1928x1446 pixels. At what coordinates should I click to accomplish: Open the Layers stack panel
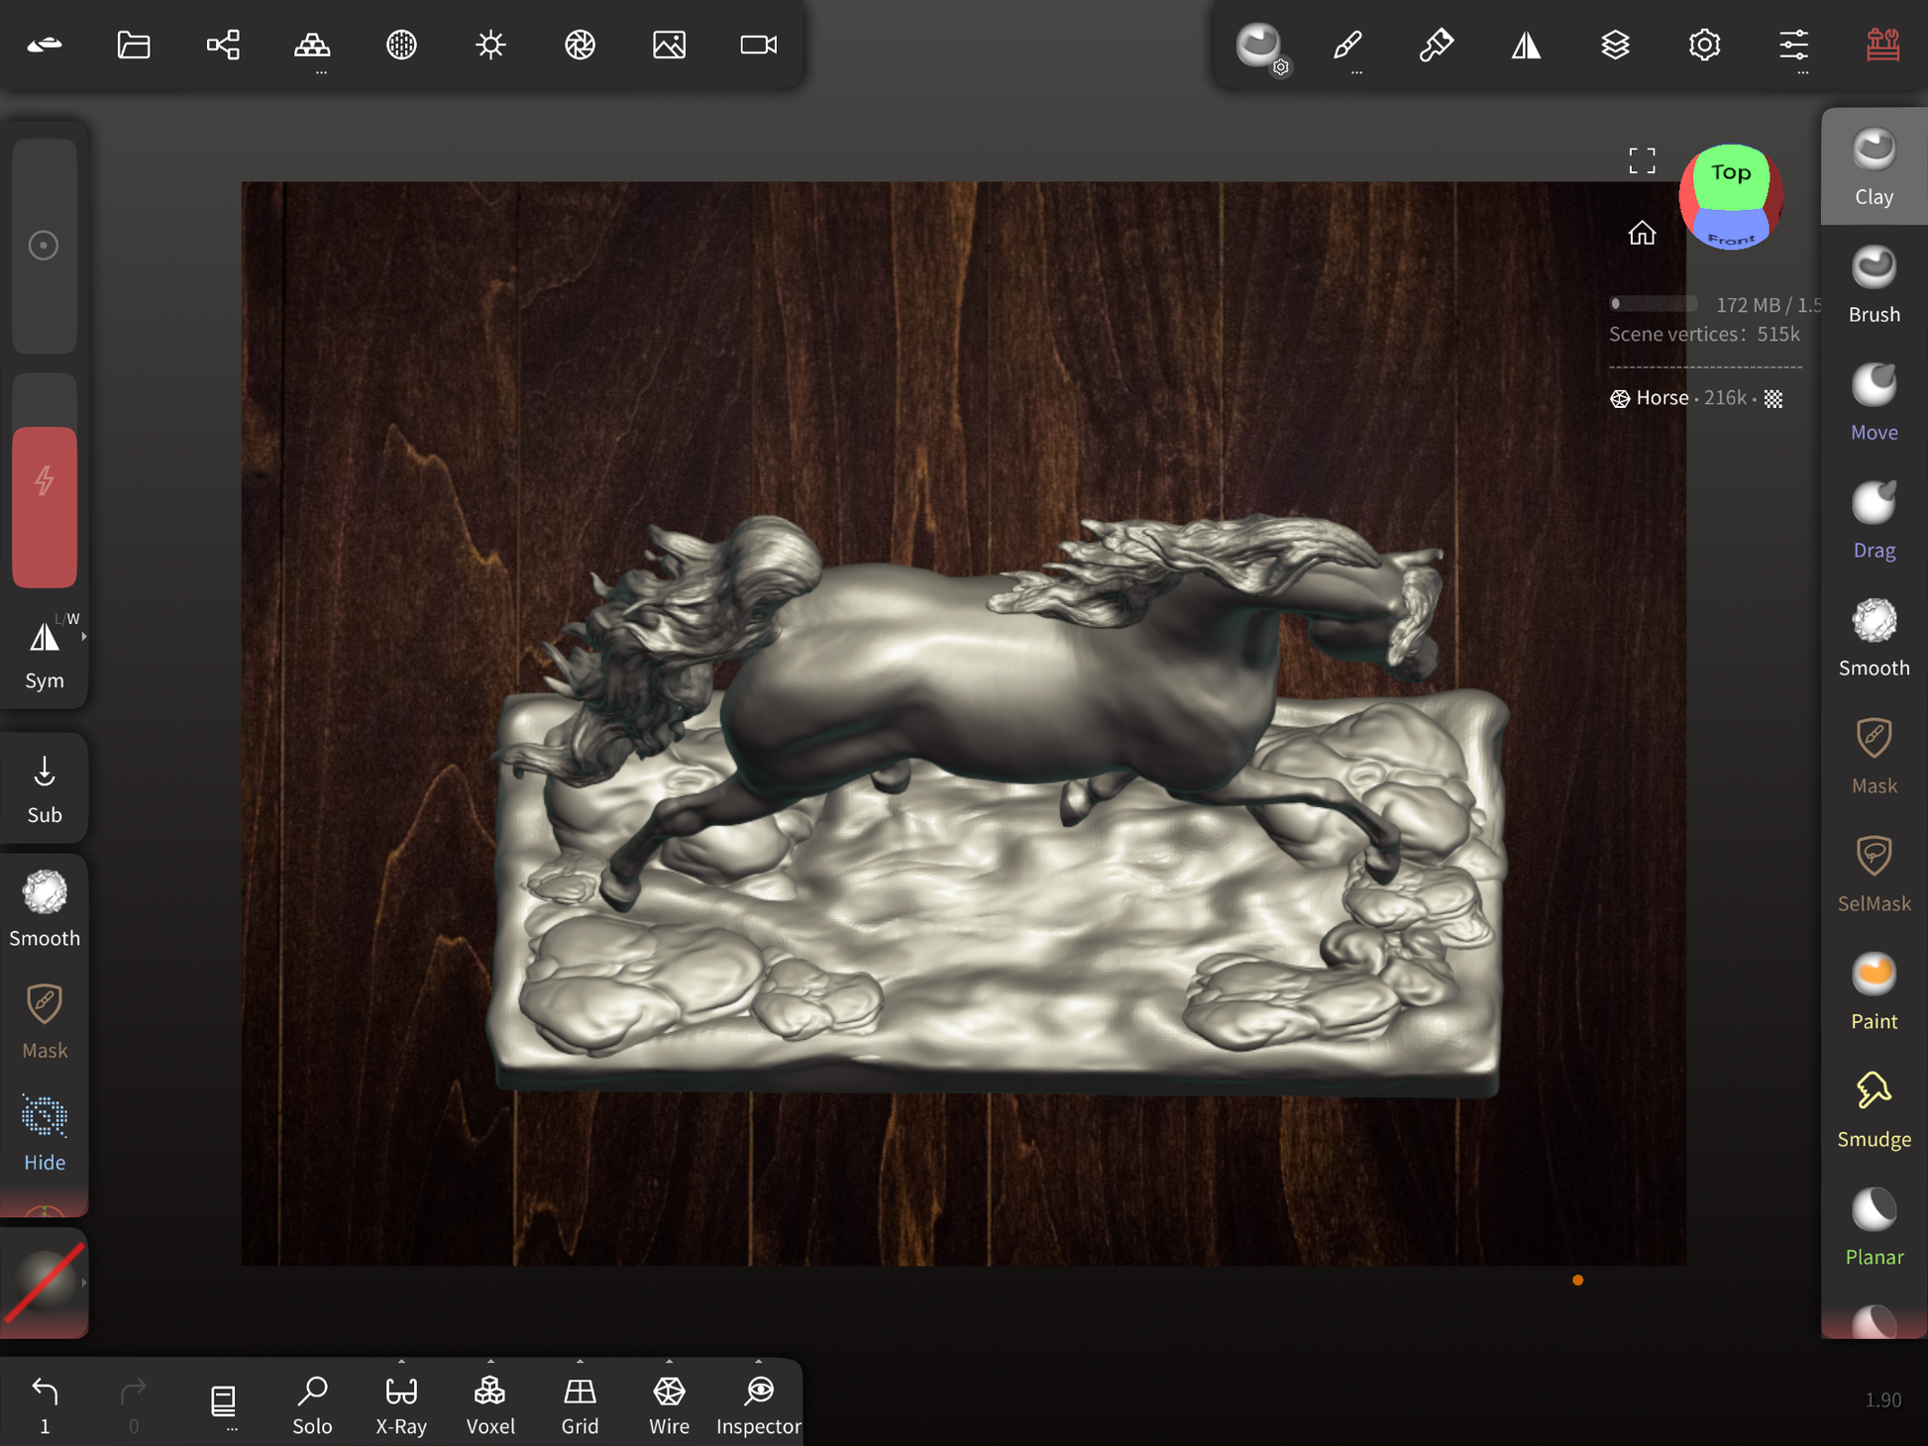coord(1615,45)
